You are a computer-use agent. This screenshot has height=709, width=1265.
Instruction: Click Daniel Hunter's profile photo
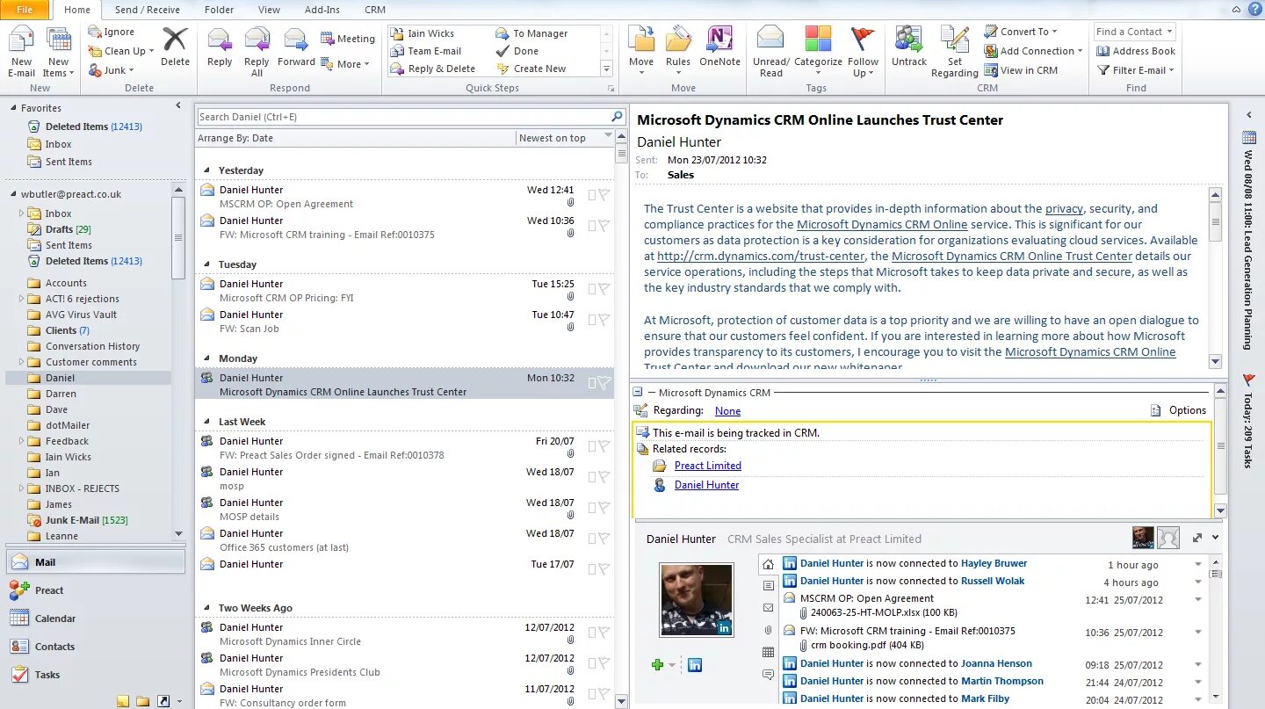[x=697, y=600]
